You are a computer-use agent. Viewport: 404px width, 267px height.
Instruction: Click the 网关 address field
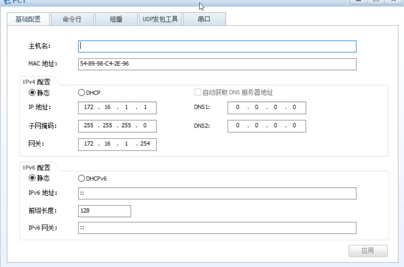pyautogui.click(x=117, y=144)
